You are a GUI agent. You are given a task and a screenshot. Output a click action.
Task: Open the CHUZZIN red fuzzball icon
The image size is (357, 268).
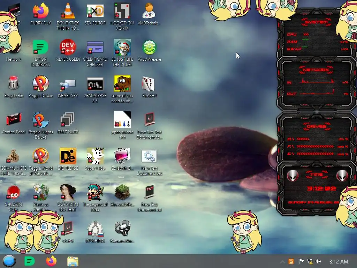(x=14, y=192)
